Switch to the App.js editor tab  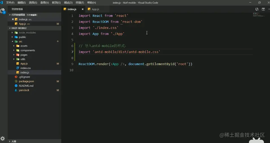(97, 9)
